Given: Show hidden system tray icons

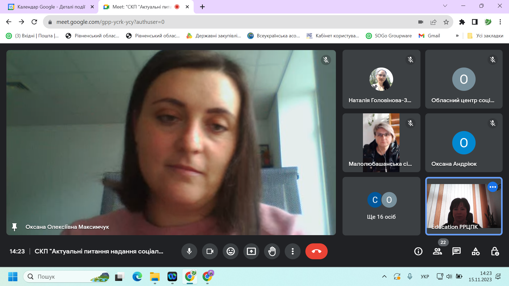Looking at the screenshot, I should (384, 276).
